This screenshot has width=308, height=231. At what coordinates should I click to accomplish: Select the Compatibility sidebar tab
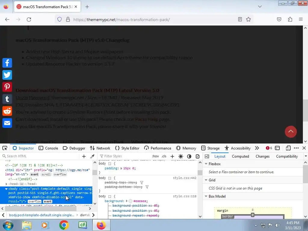click(x=287, y=156)
